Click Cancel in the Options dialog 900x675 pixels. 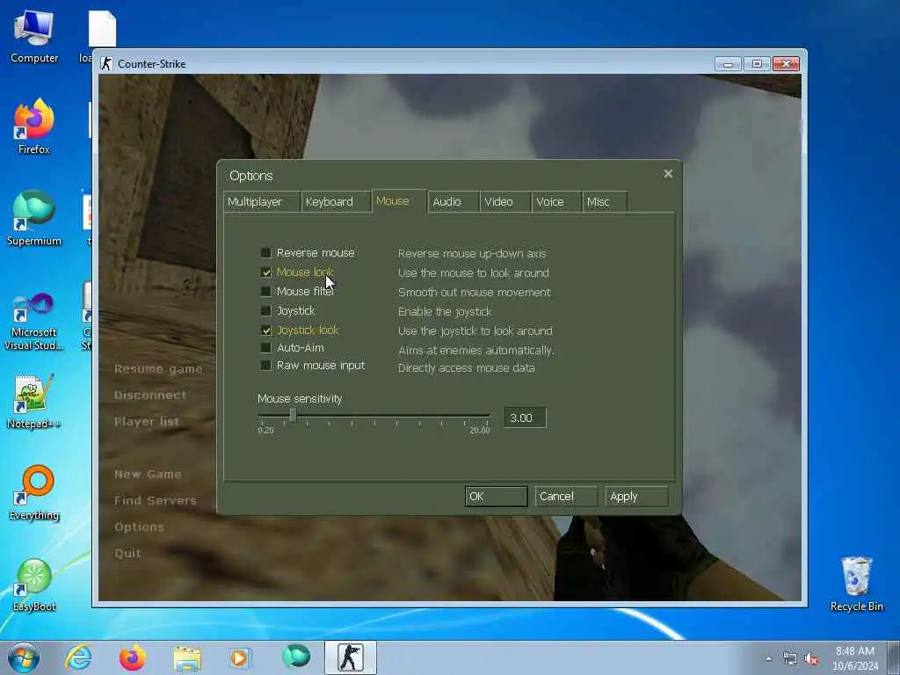pyautogui.click(x=566, y=497)
